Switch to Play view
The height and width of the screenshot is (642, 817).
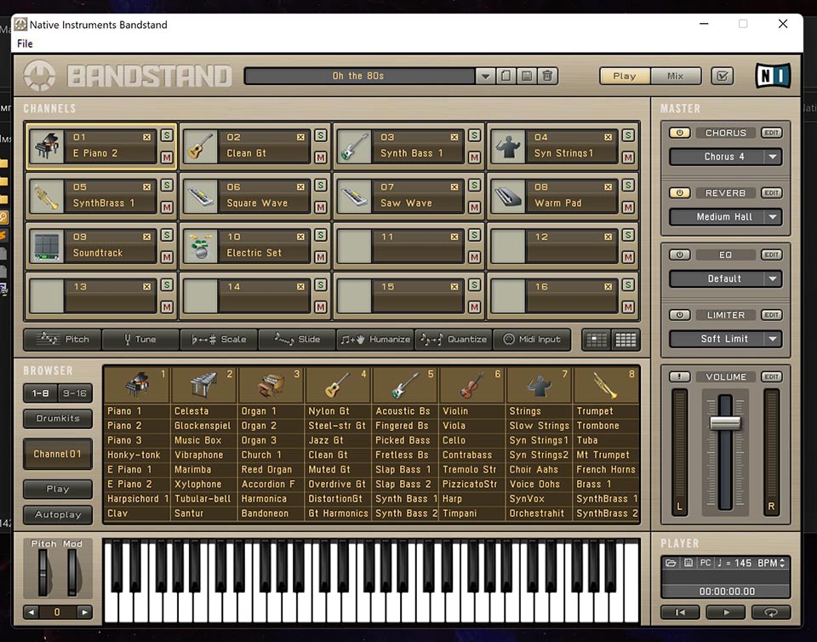point(625,76)
